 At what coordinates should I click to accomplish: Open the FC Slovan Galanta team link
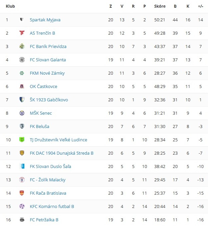[x=48, y=60]
